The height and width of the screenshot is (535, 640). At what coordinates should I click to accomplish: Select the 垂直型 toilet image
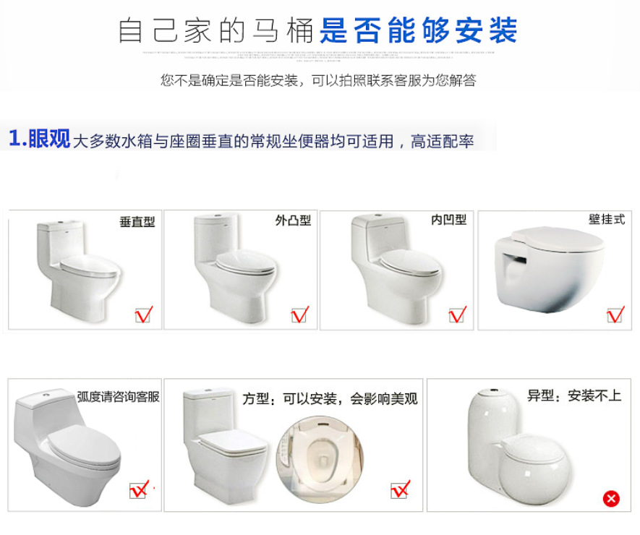coord(77,271)
